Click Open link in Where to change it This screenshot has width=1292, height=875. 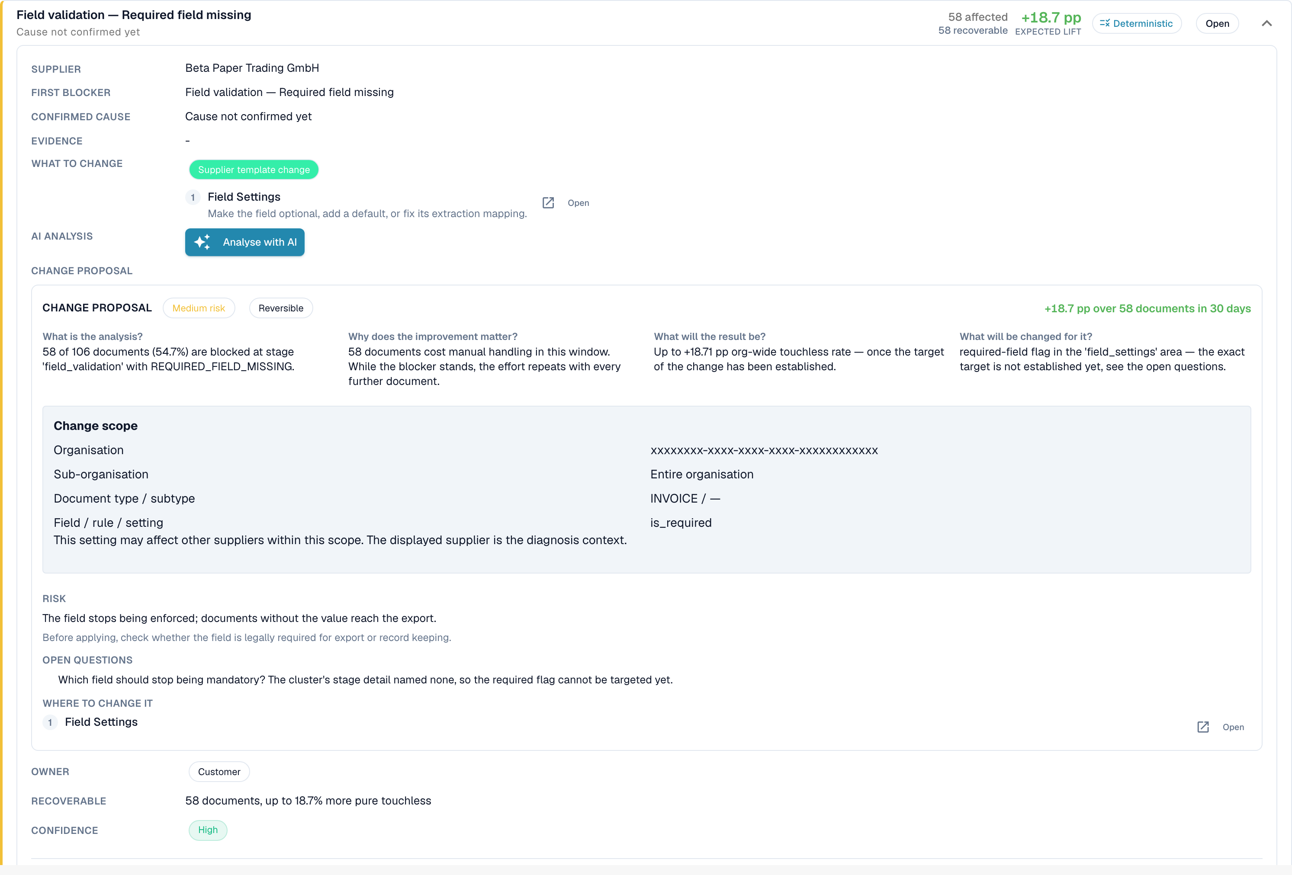pos(1233,727)
